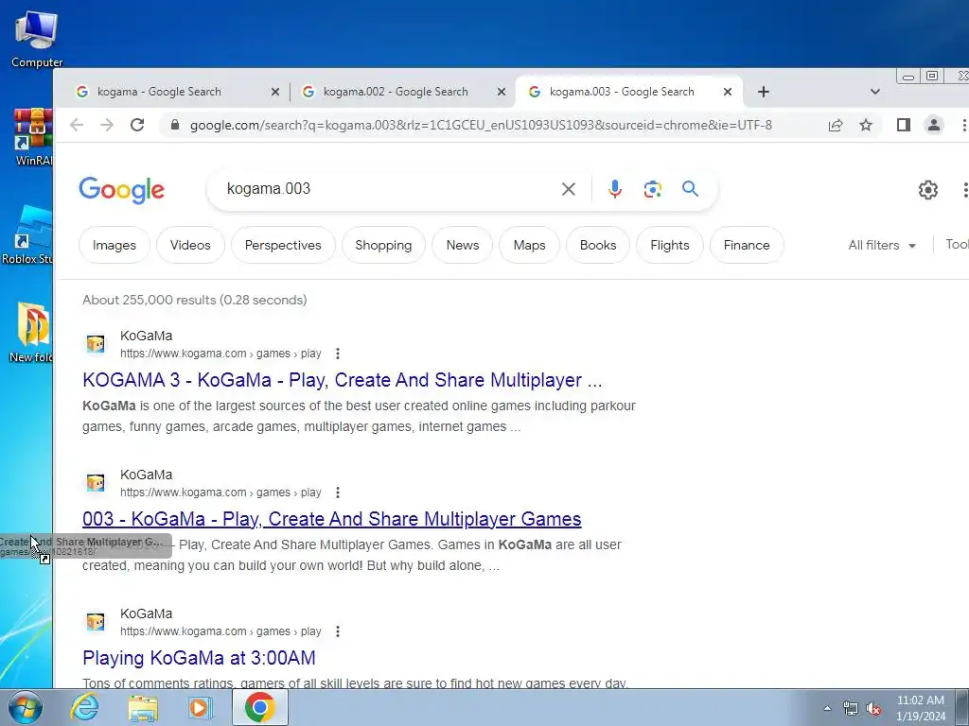Viewport: 969px width, 726px height.
Task: Open a new tab with plus button
Action: pos(764,92)
